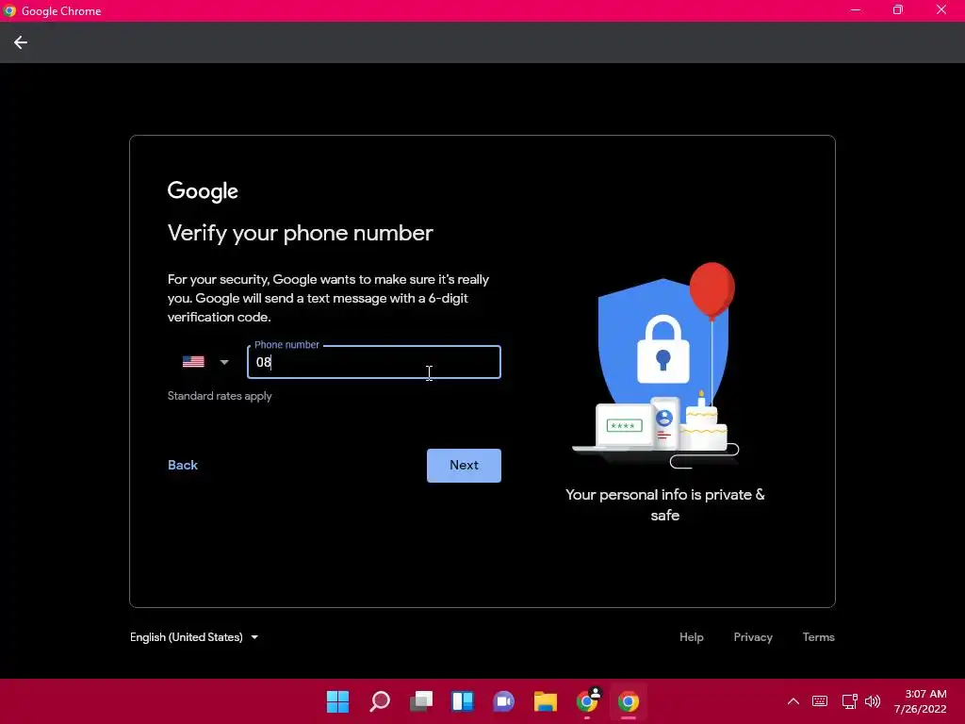Screen dimensions: 965x724
Task: Click the Next button
Action: 464,466
